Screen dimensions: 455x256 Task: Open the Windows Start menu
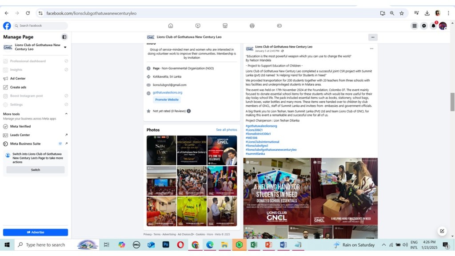[7, 245]
